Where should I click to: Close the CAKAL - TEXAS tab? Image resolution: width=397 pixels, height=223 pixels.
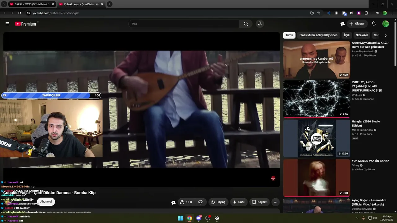[x=53, y=4]
